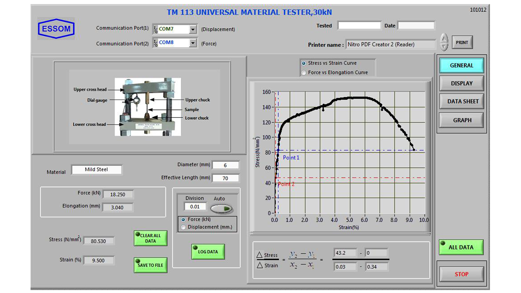521x293 pixels.
Task: Select Stress vs Strain Curve option
Action: (x=304, y=63)
